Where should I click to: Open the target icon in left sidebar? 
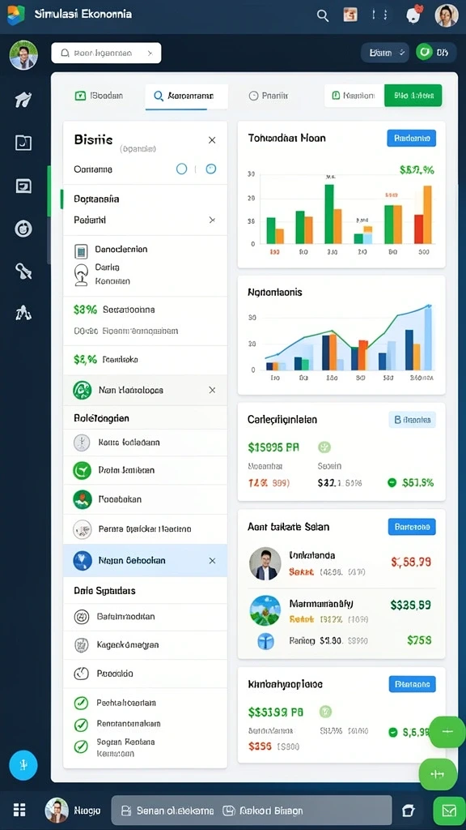click(x=23, y=229)
